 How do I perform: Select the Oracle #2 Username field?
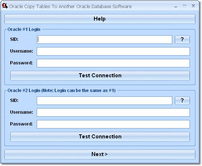[113, 112]
